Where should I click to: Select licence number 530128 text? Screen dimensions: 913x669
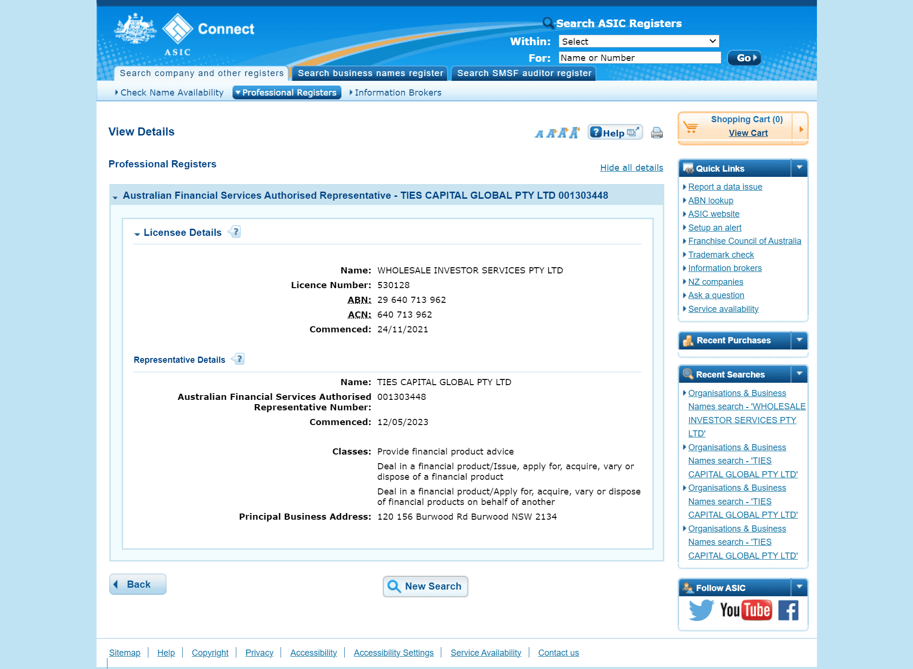pos(393,285)
